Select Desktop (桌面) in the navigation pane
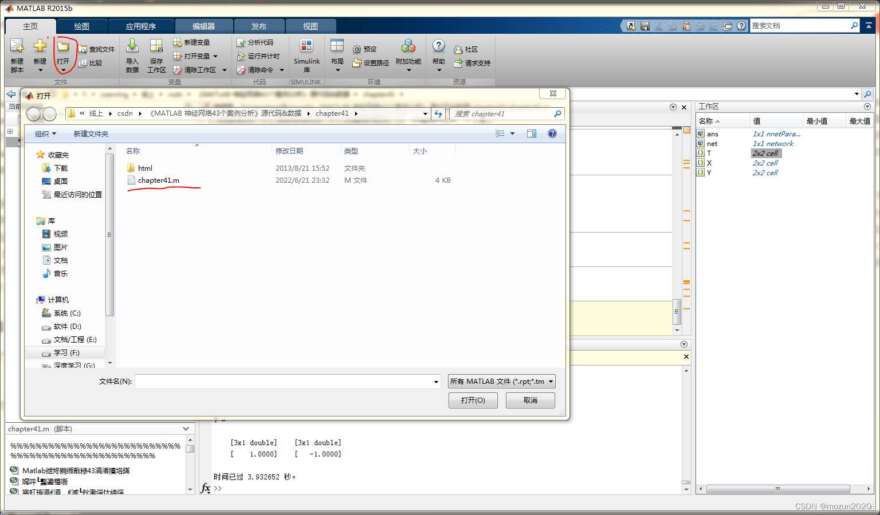Viewport: 880px width, 515px height. pos(55,182)
